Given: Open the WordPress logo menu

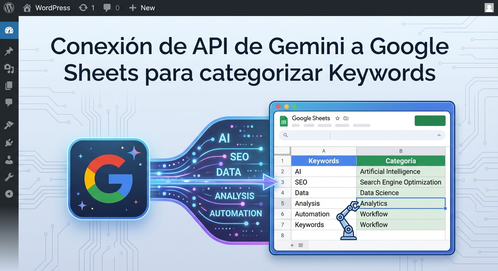Looking at the screenshot, I should (x=8, y=8).
